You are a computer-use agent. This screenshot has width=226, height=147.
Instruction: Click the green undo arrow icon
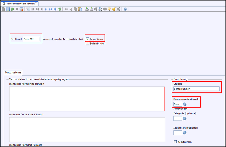pyautogui.click(x=12, y=9)
